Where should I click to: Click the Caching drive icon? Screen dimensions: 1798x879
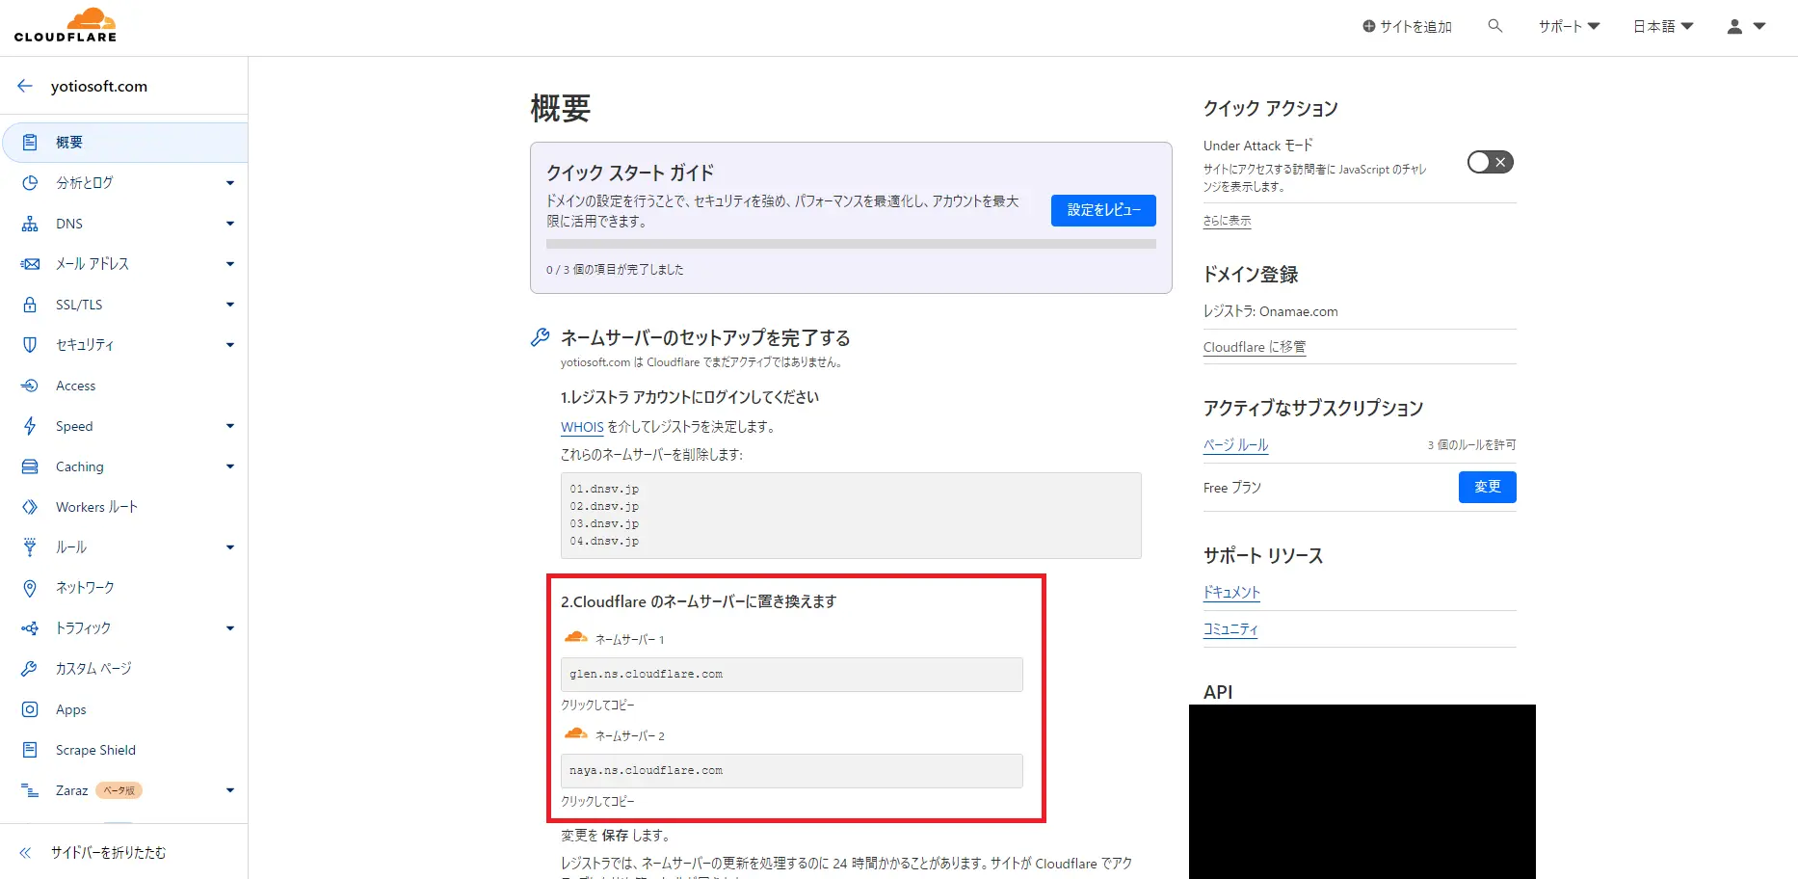[x=30, y=466]
